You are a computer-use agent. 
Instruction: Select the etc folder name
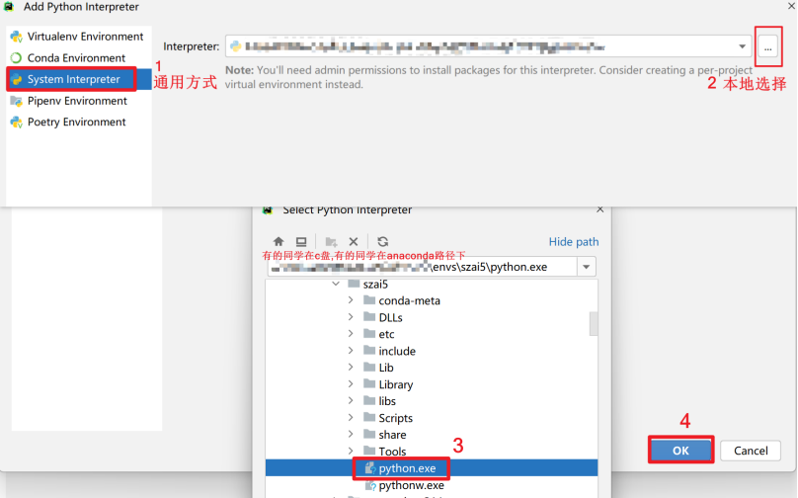tap(386, 335)
